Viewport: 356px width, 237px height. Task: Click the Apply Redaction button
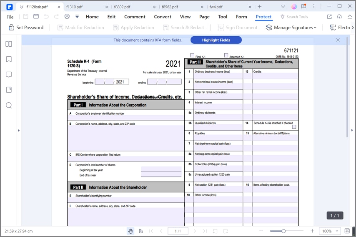pos(133,28)
